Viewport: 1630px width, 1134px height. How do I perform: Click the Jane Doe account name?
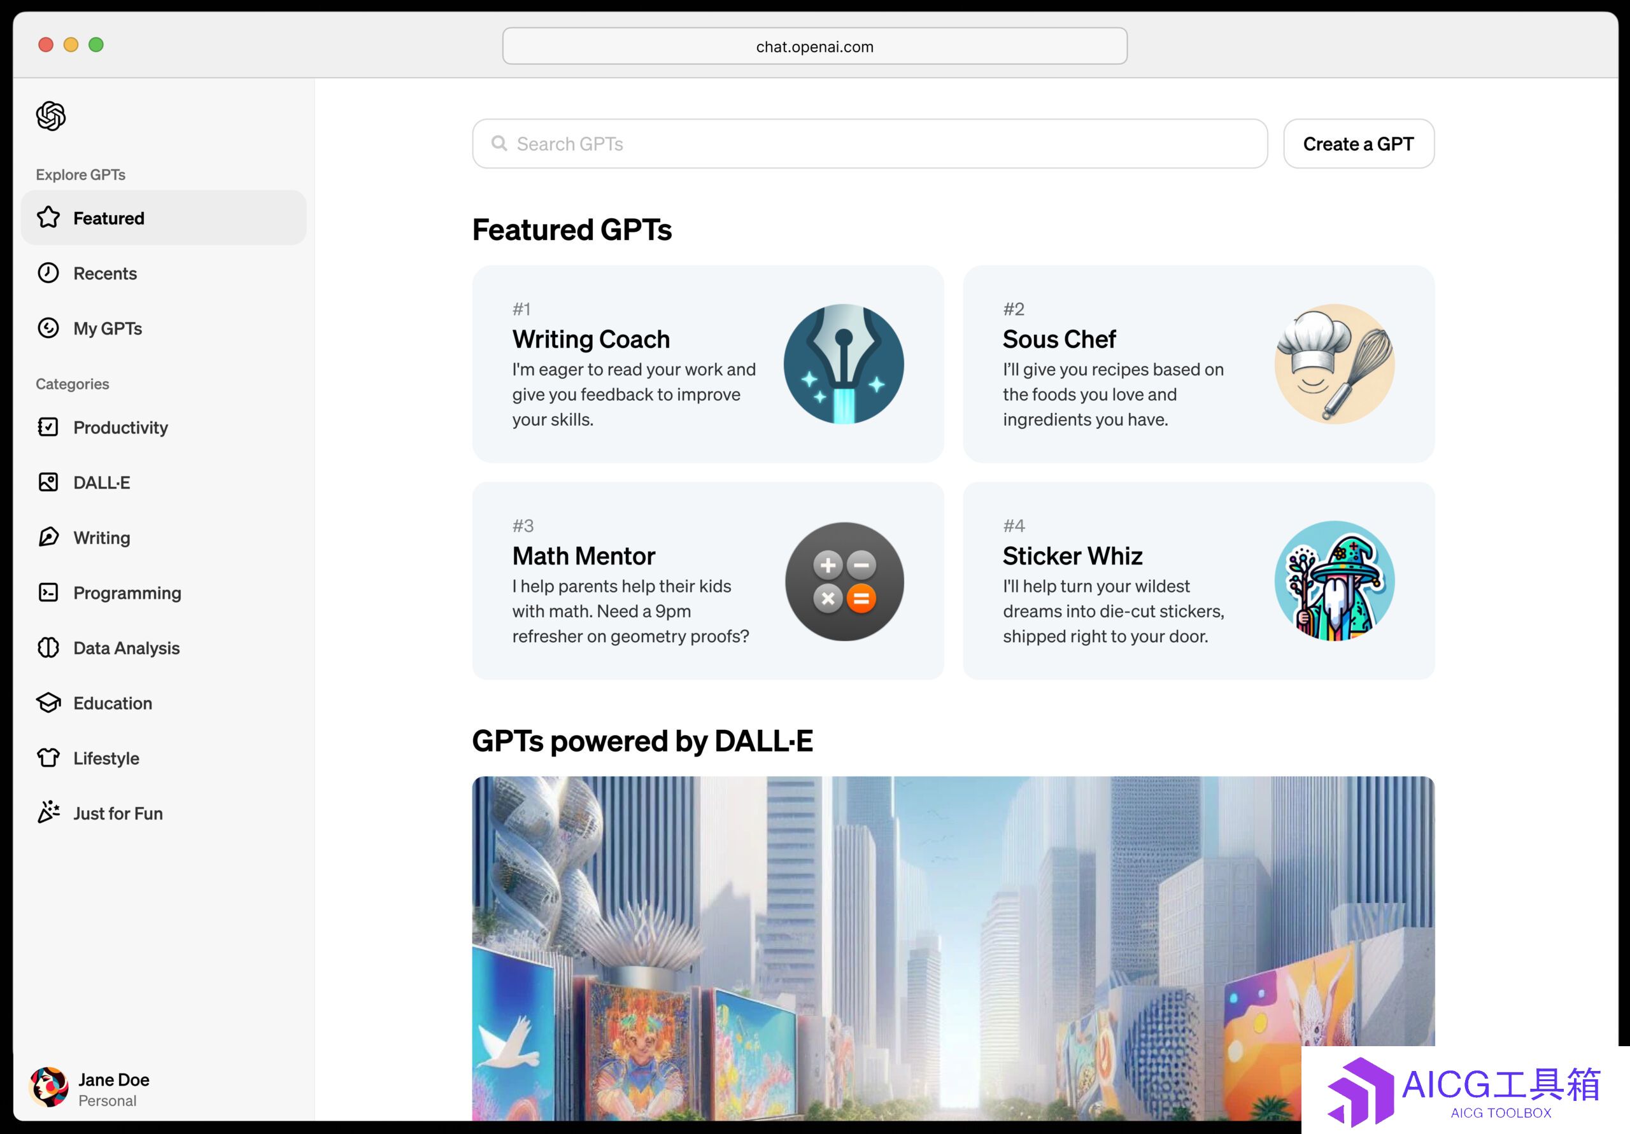113,1079
